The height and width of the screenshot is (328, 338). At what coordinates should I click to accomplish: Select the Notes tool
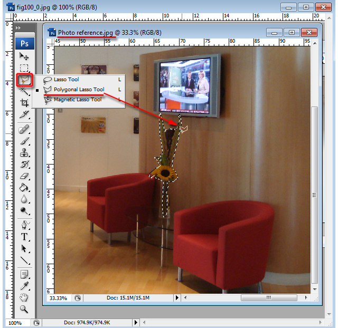[24, 275]
